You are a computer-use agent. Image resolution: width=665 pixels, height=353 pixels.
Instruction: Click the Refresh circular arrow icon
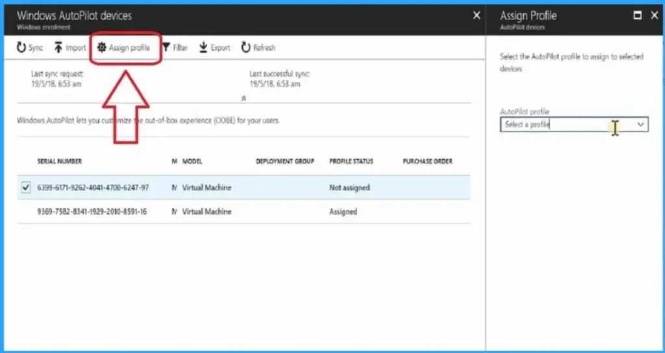pos(245,47)
